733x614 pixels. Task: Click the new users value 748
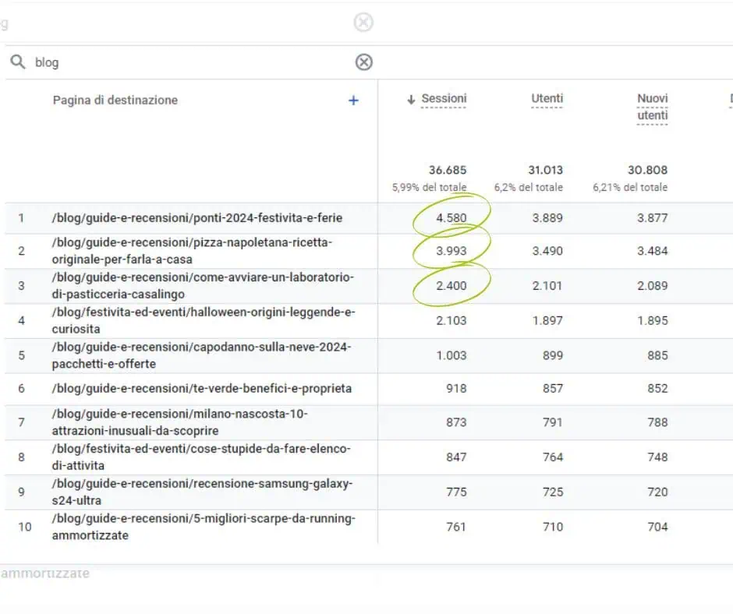tap(657, 457)
